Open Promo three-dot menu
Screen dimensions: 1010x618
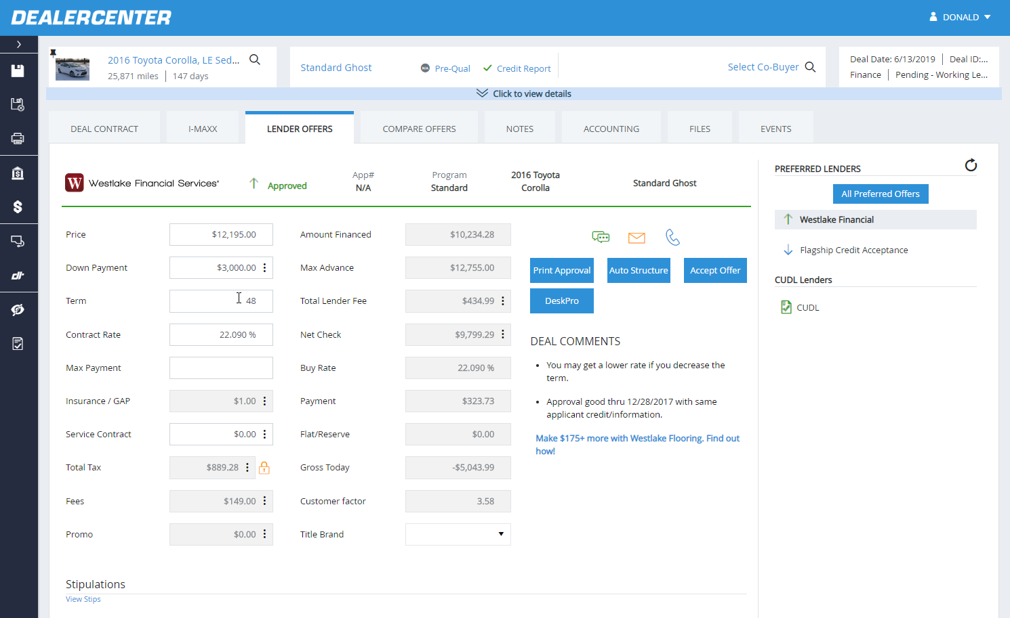click(x=264, y=534)
